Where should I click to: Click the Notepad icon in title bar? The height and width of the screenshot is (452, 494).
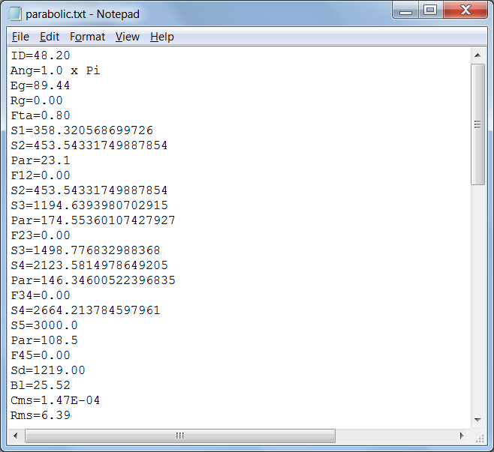(15, 13)
